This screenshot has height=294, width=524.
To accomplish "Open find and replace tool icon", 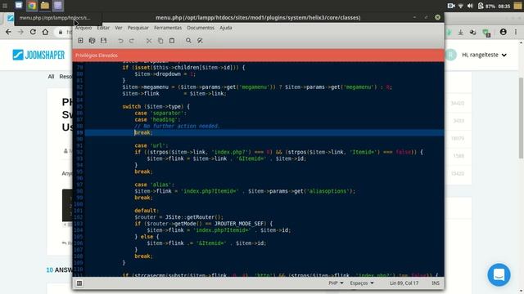I will point(200,41).
